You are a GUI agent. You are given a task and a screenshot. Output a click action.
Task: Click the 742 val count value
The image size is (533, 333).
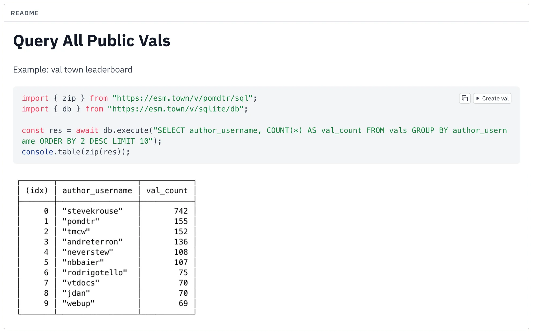click(181, 211)
